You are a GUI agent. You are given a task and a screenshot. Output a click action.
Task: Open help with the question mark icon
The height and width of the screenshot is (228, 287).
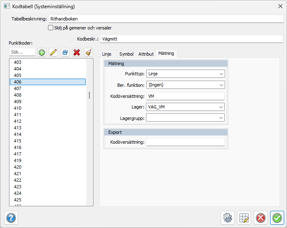11,218
